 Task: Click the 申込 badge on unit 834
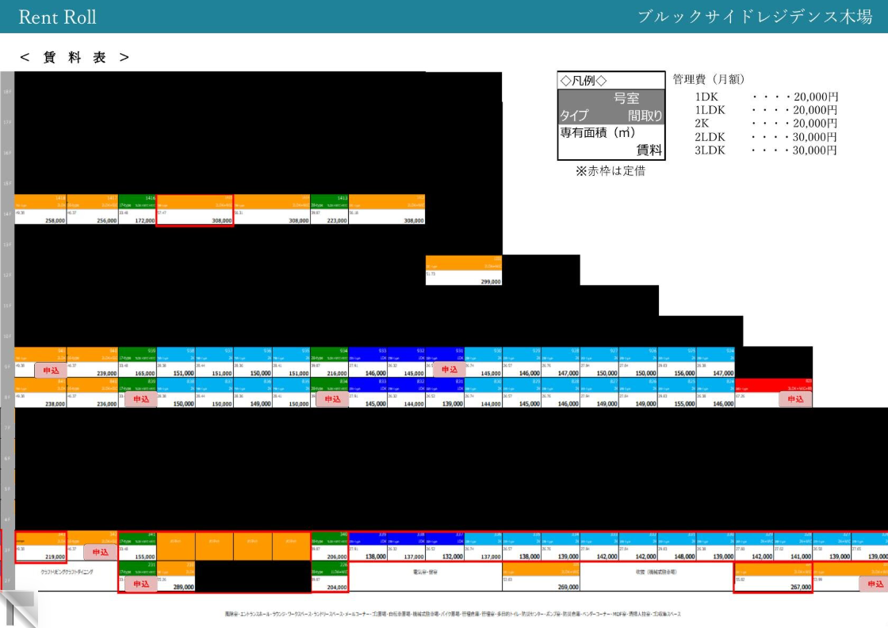[x=332, y=400]
